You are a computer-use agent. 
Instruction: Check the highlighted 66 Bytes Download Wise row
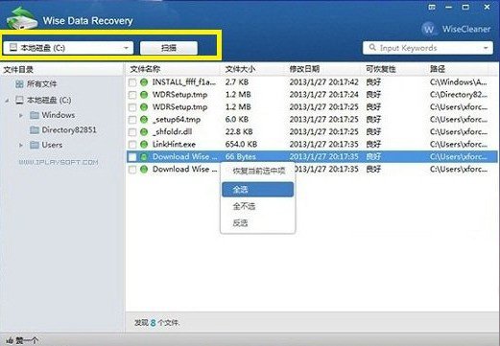(132, 157)
